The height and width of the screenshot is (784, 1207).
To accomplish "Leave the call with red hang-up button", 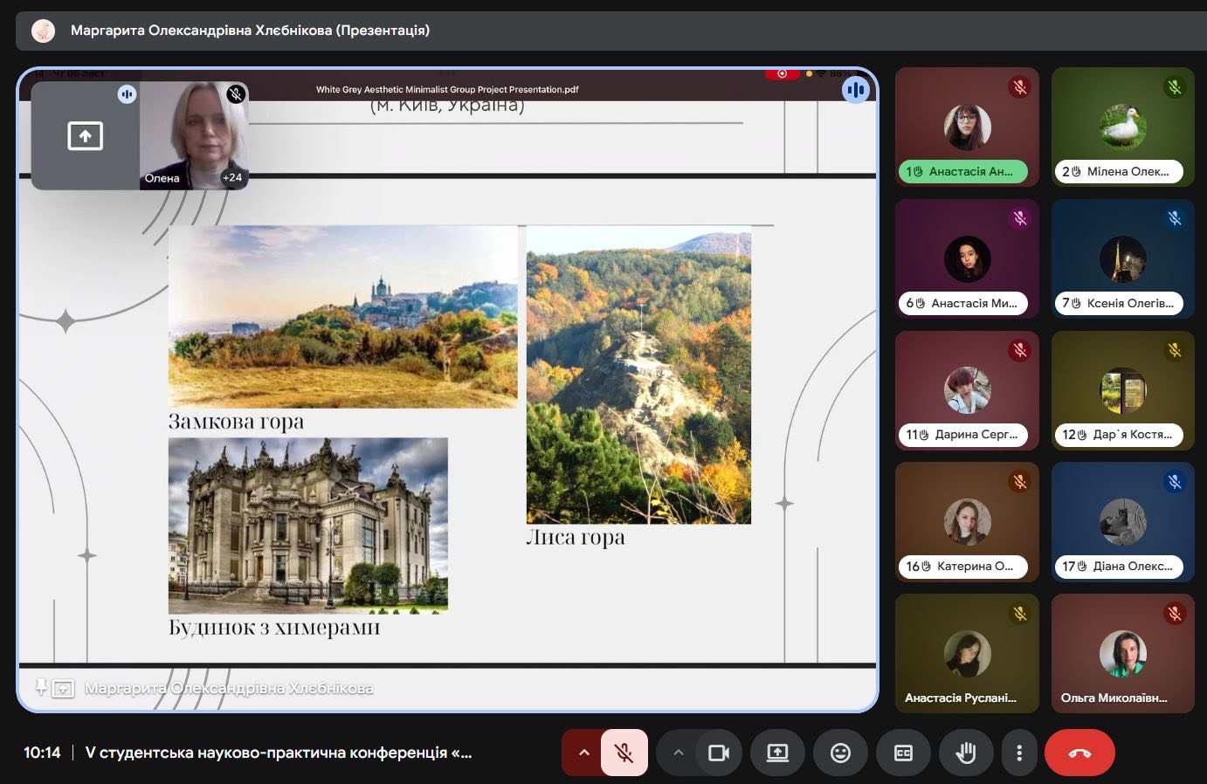I will [1079, 753].
